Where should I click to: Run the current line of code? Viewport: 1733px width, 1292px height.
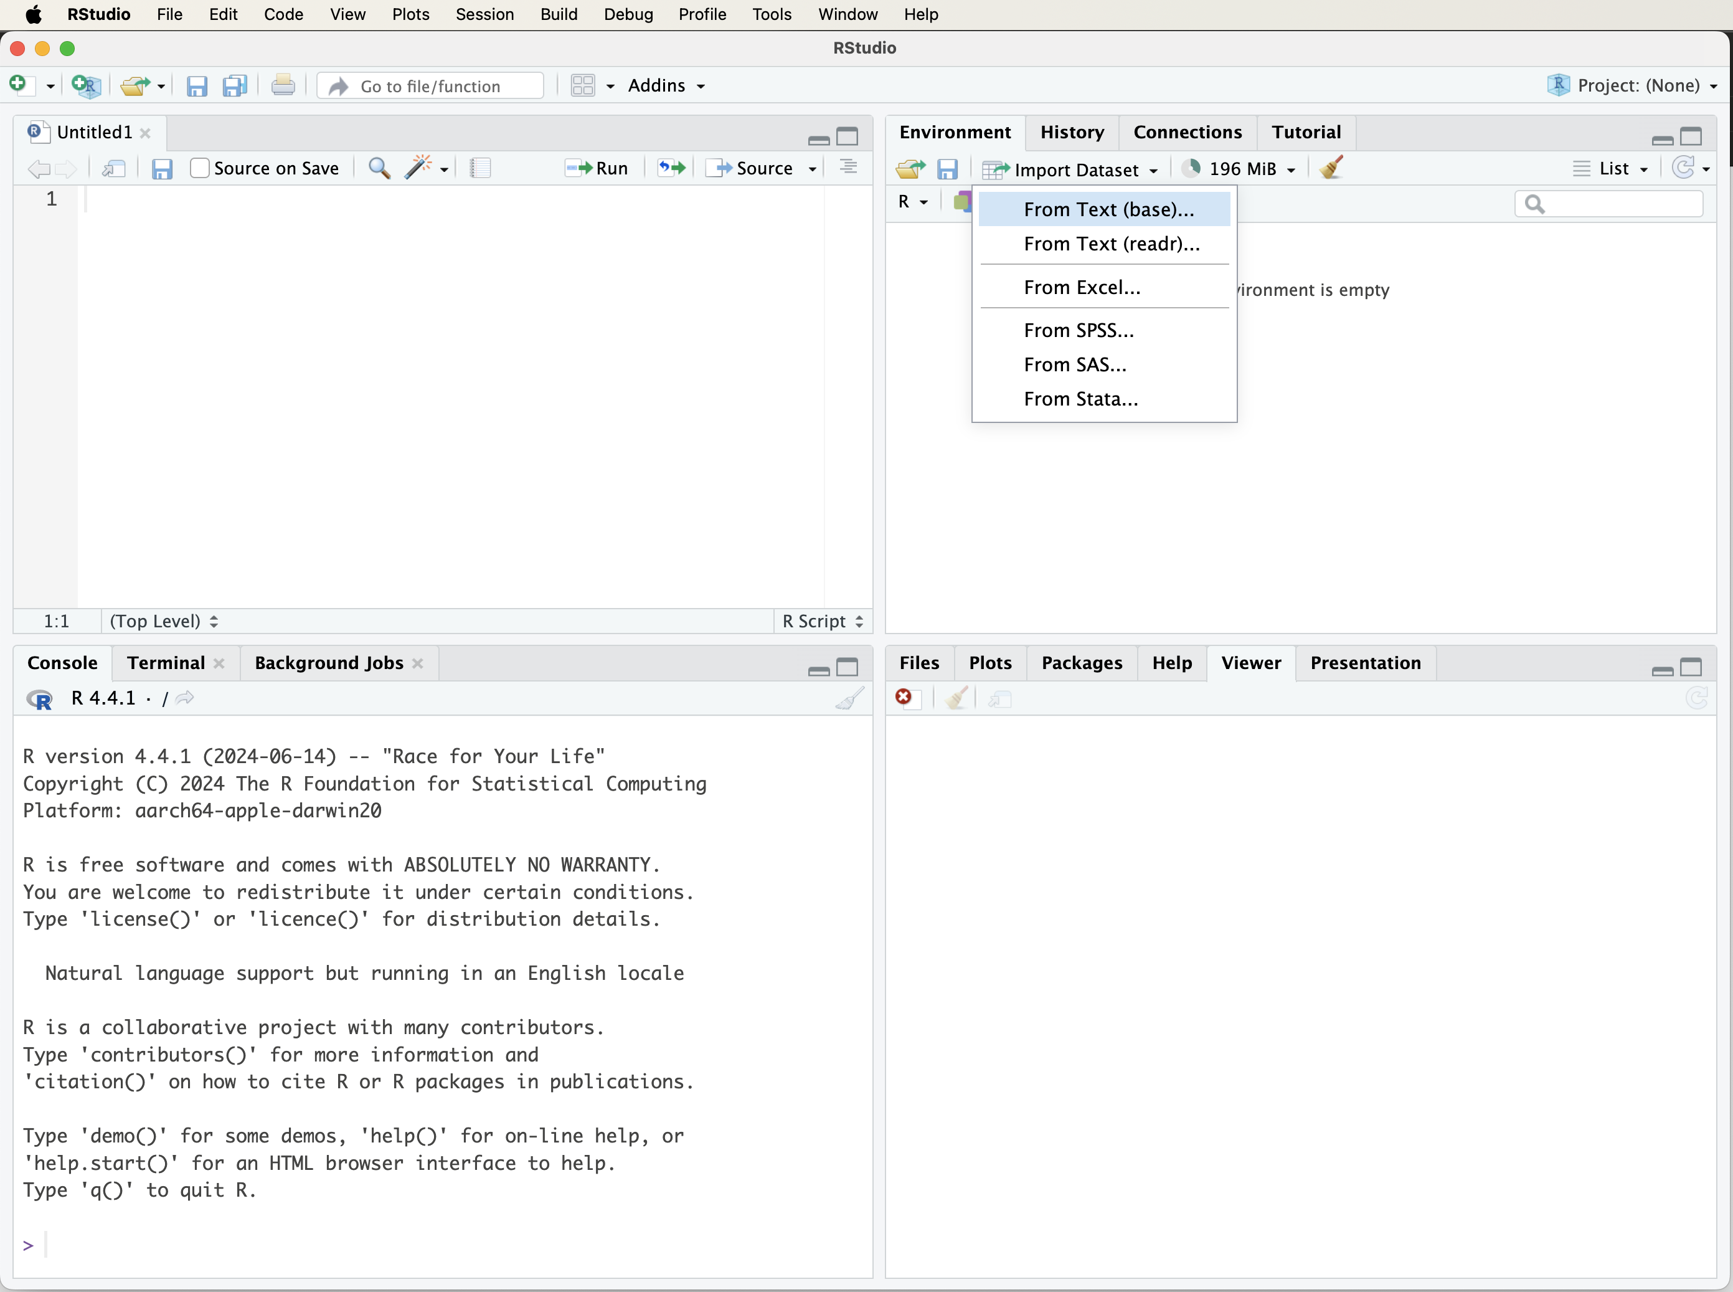coord(597,168)
